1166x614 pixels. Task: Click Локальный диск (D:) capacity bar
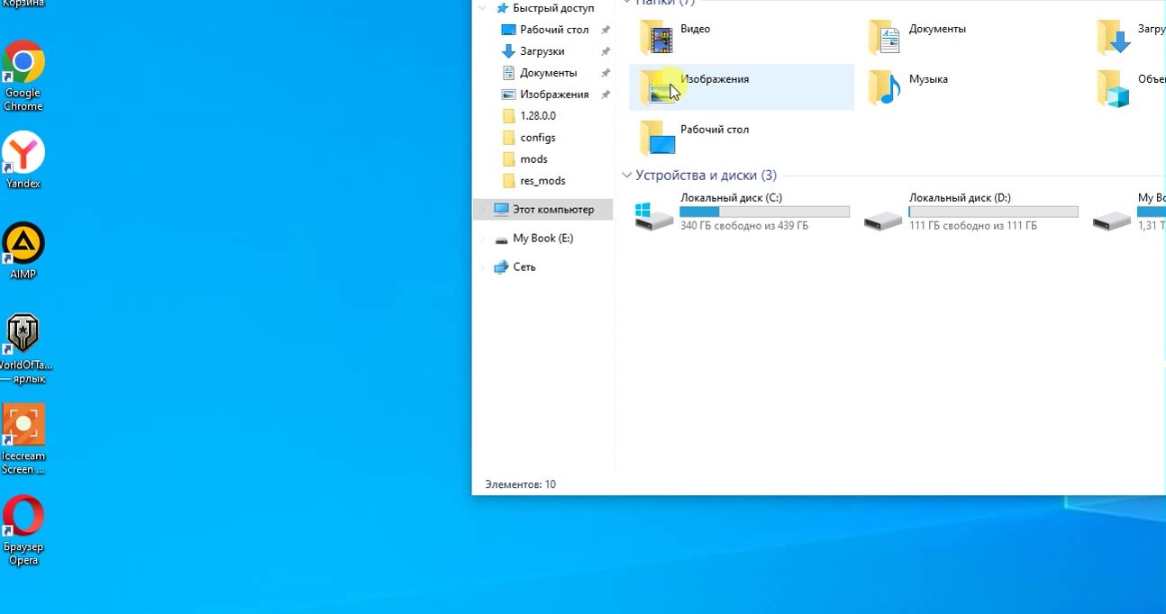[993, 212]
